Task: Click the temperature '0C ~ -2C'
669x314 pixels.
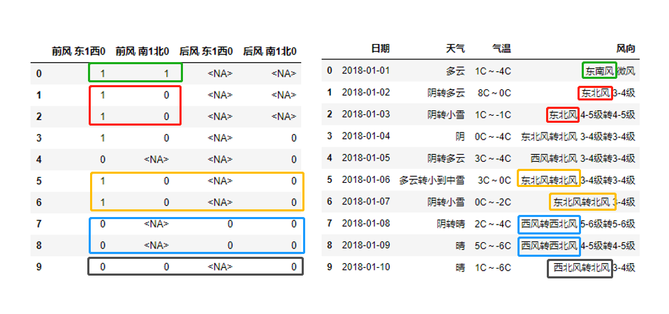Action: 493,202
